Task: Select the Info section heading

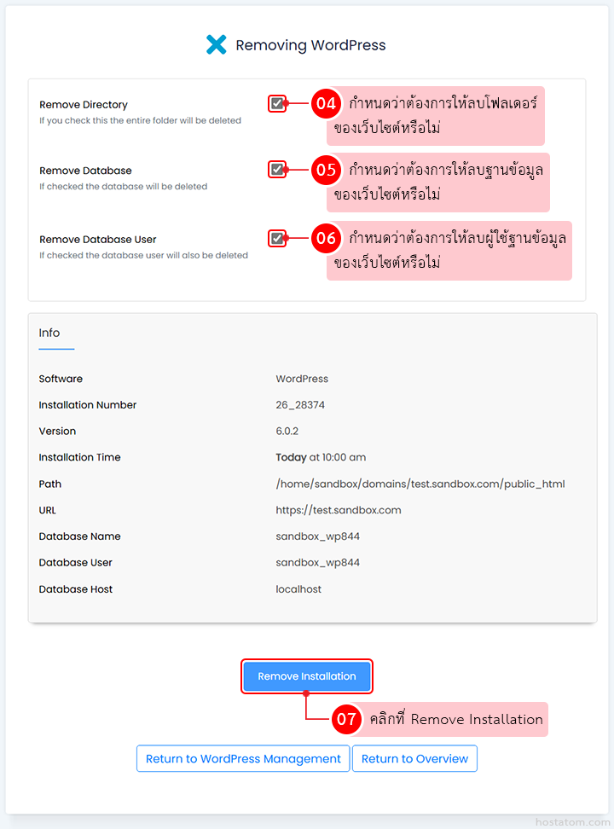Action: pos(49,333)
